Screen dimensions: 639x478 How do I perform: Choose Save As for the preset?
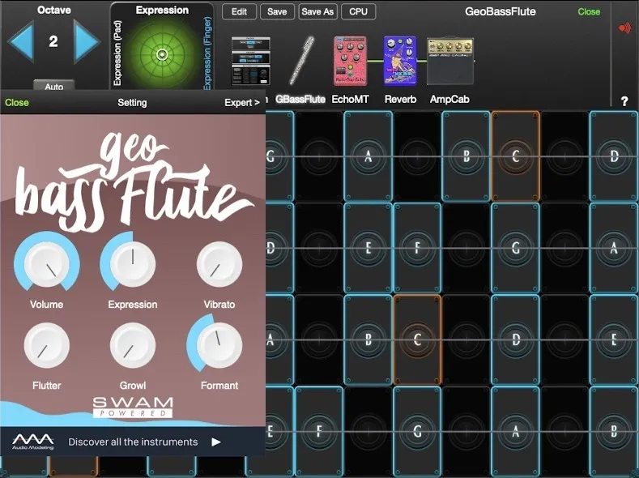coord(317,11)
